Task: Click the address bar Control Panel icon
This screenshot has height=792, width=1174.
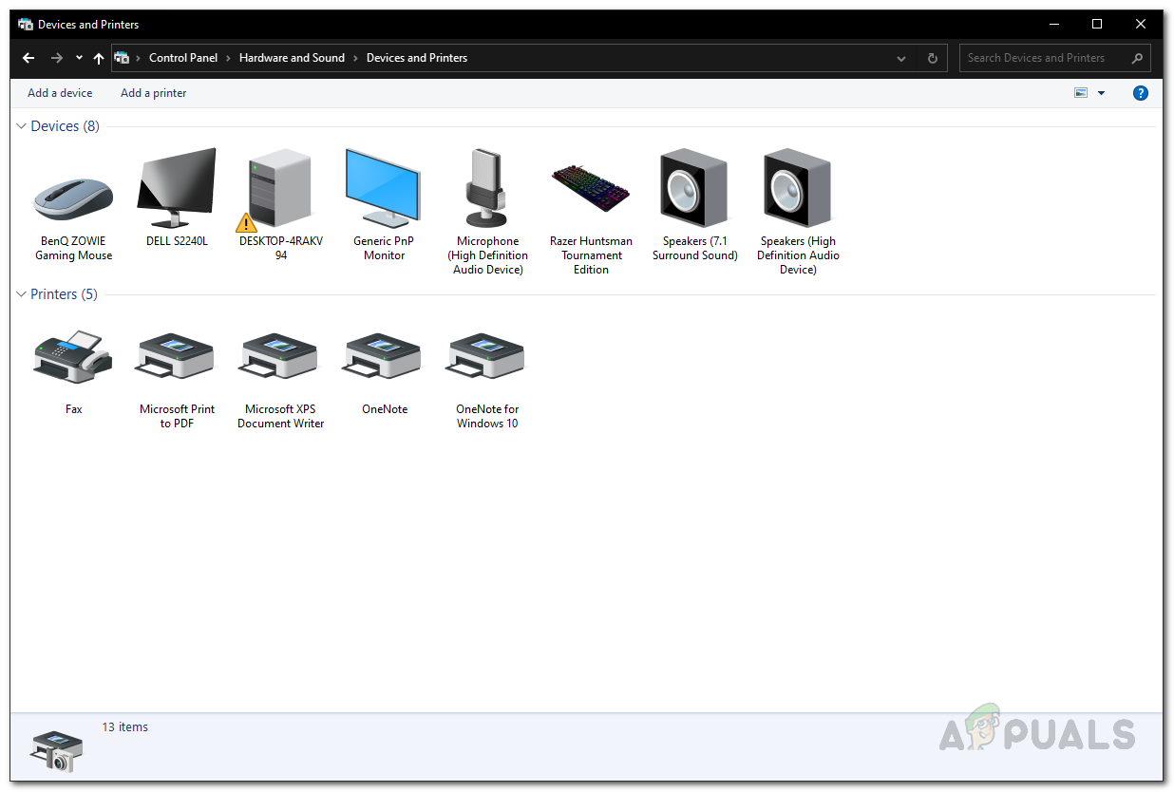Action: [122, 58]
